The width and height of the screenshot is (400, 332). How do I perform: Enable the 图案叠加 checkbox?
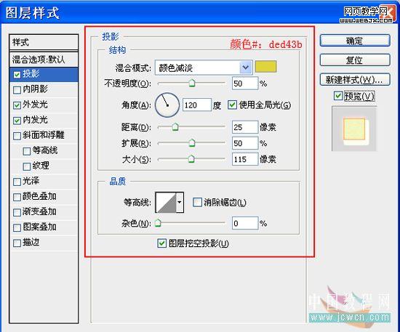click(x=17, y=227)
